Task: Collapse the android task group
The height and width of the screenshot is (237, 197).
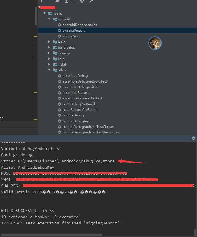Action: pos(49,19)
